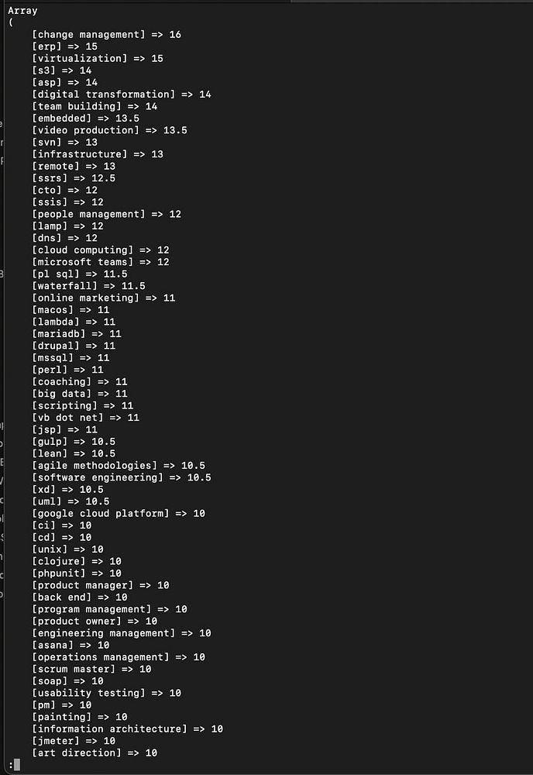Click the word 'Array' at top

[22, 11]
